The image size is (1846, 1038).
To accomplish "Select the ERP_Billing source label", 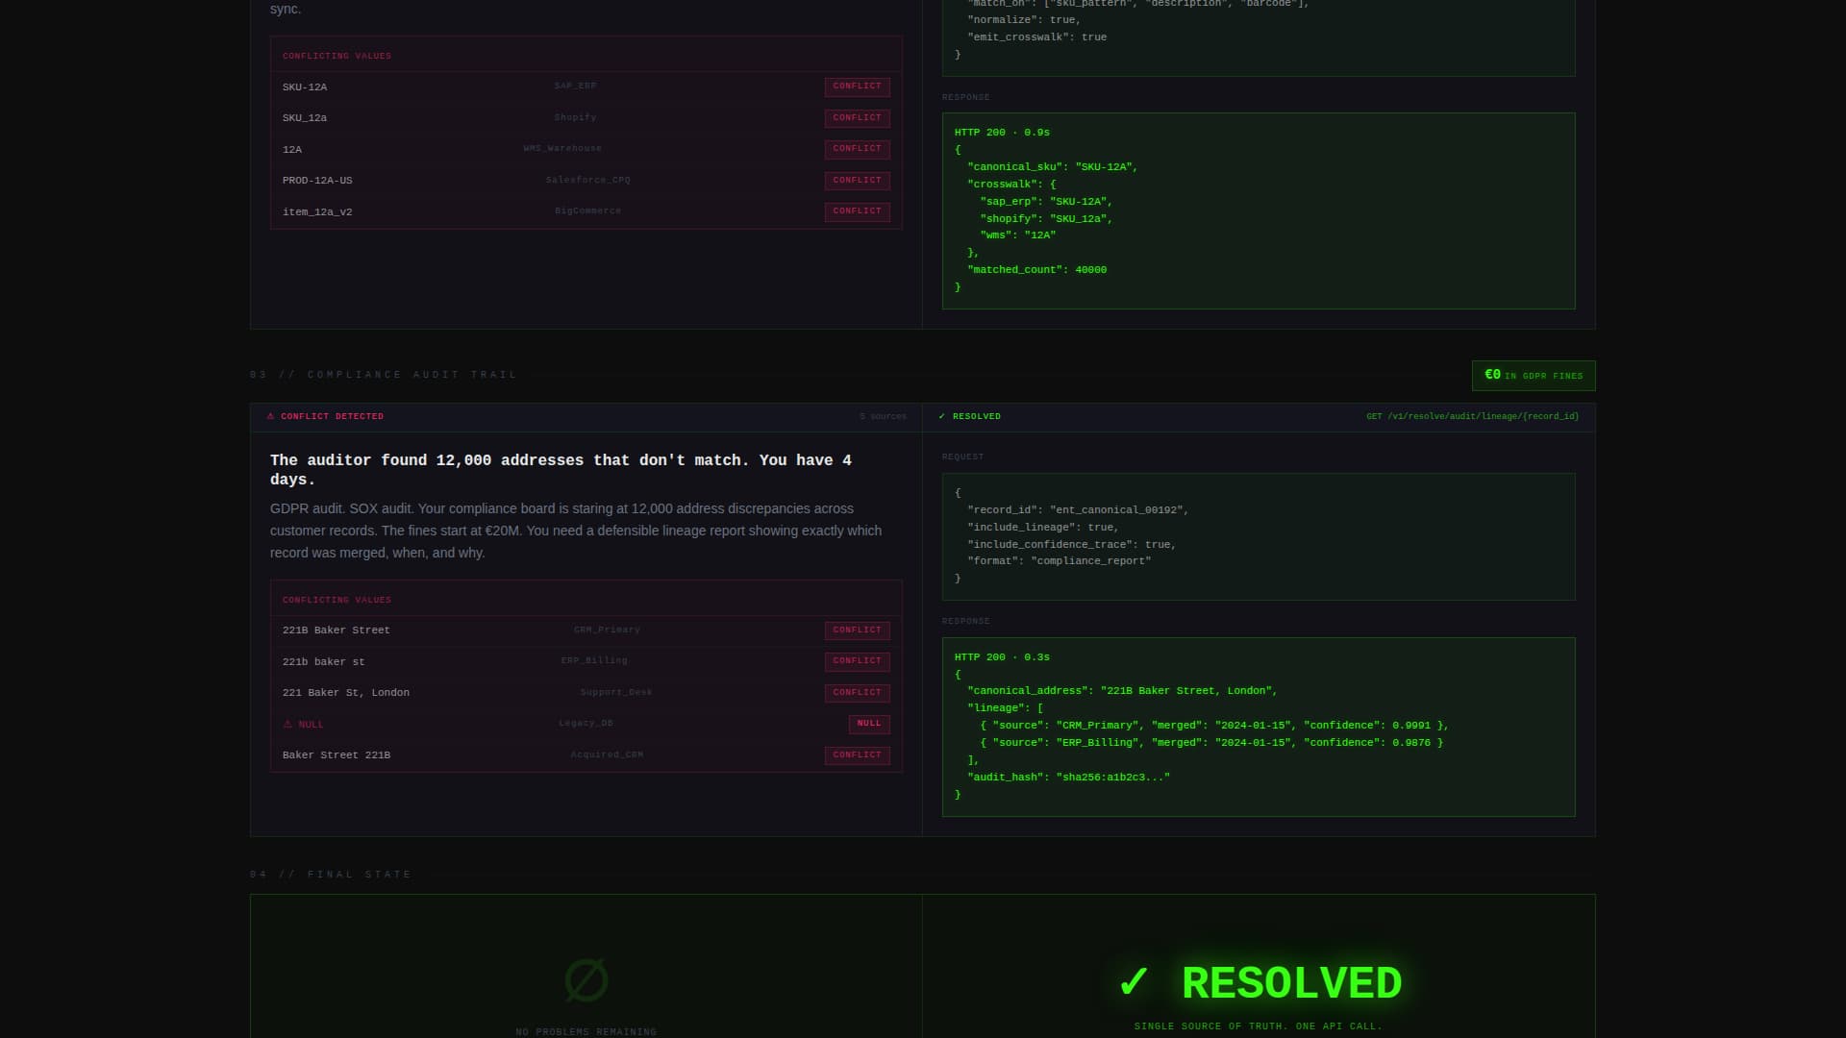I will point(594,661).
